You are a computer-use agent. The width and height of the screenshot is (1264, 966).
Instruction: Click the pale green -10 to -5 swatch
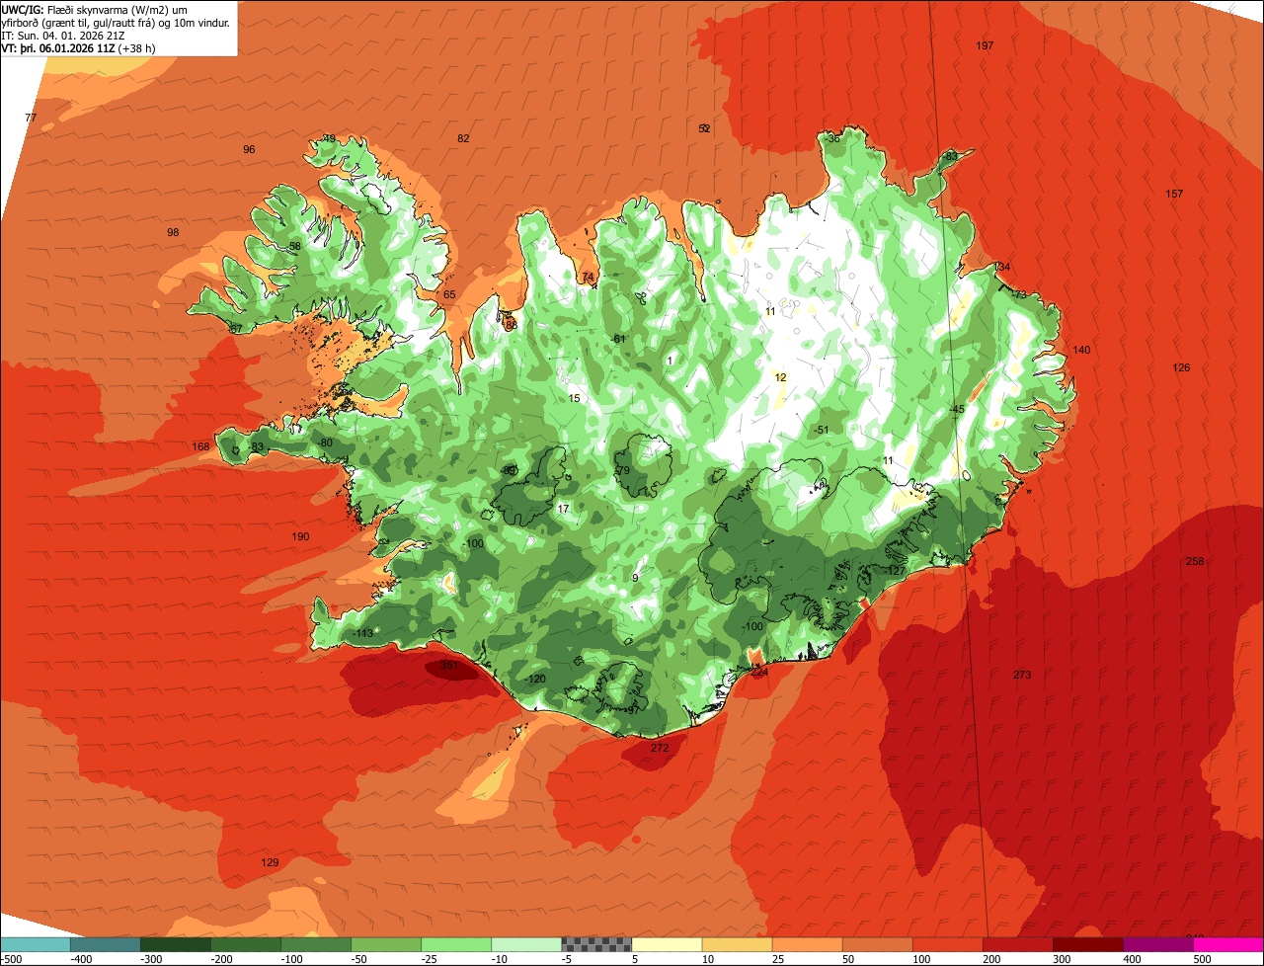pyautogui.click(x=526, y=944)
